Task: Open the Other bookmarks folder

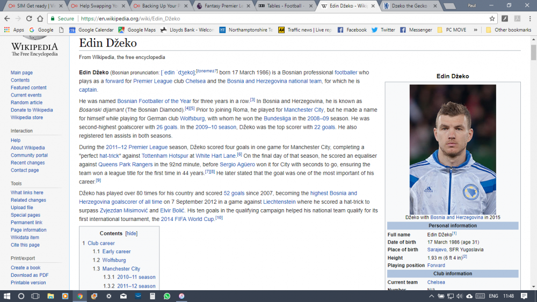Action: pos(509,30)
